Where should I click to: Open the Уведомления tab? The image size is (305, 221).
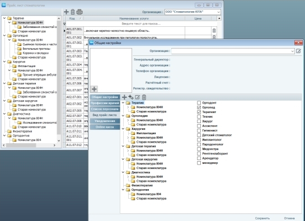pyautogui.click(x=105, y=121)
